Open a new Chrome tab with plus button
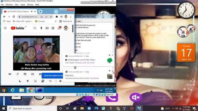The image size is (198, 111). (x=41, y=12)
